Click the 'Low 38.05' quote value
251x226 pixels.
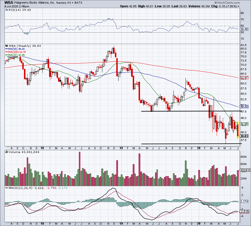[162, 6]
